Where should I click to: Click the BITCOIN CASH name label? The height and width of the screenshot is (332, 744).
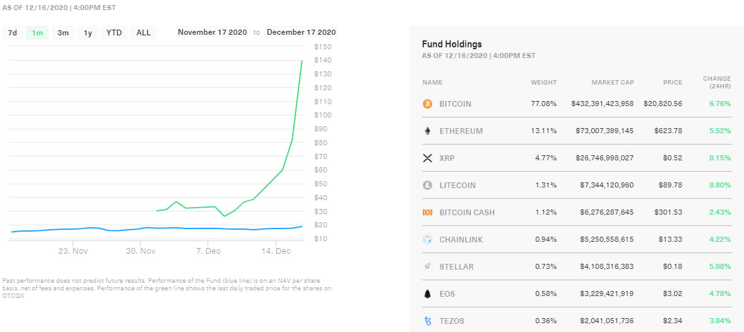(467, 213)
